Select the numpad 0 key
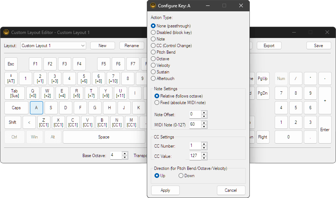Viewport: 336px width, 198px height. (289, 137)
